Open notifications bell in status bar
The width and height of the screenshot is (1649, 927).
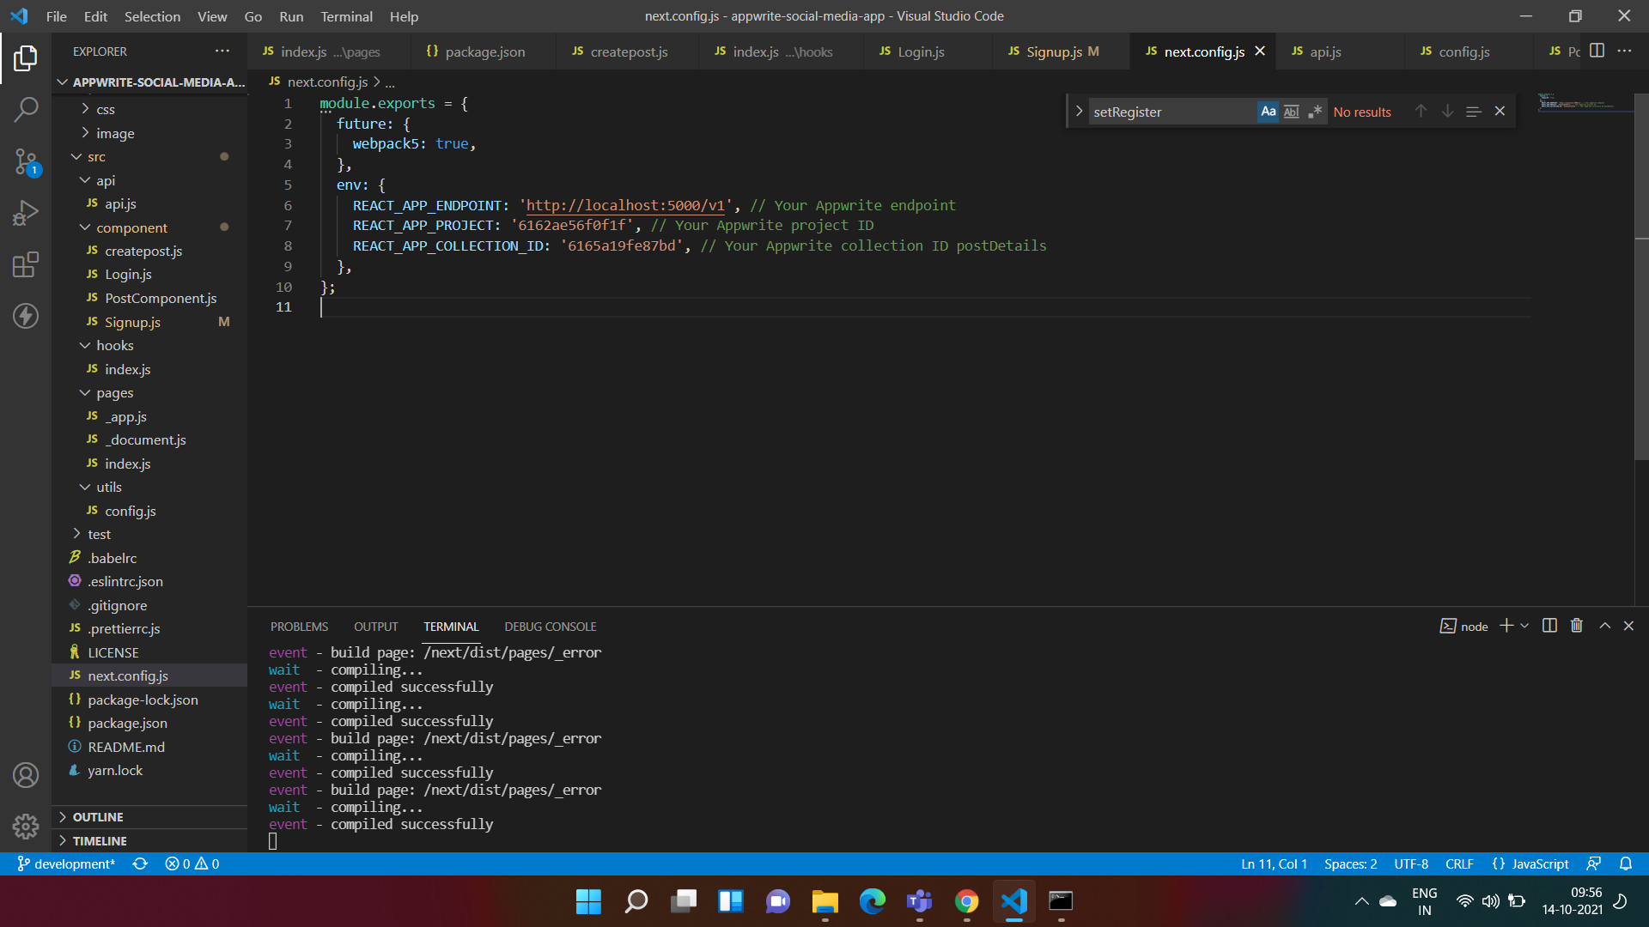tap(1626, 863)
